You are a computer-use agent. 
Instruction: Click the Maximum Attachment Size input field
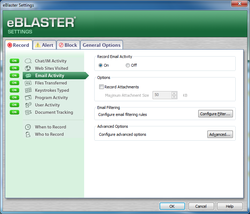point(162,95)
